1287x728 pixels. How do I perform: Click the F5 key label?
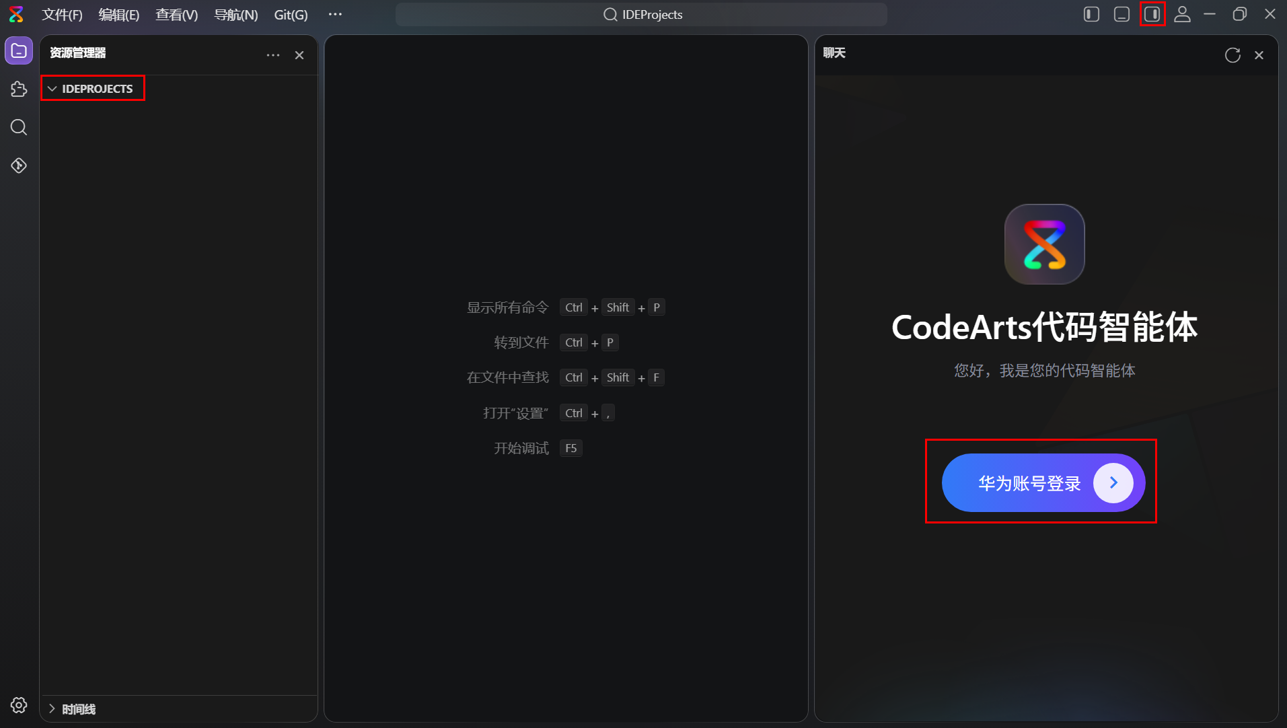pos(571,448)
